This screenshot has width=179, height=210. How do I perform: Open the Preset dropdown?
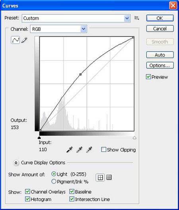coord(76,18)
